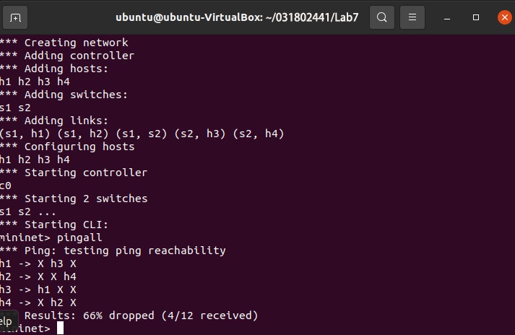The width and height of the screenshot is (515, 335).
Task: Click the 'h3 -> h1 X X' result line
Action: click(38, 290)
